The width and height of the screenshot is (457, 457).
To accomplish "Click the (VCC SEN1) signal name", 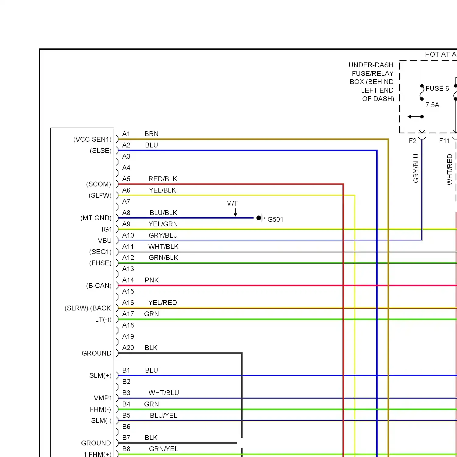I will (x=92, y=140).
